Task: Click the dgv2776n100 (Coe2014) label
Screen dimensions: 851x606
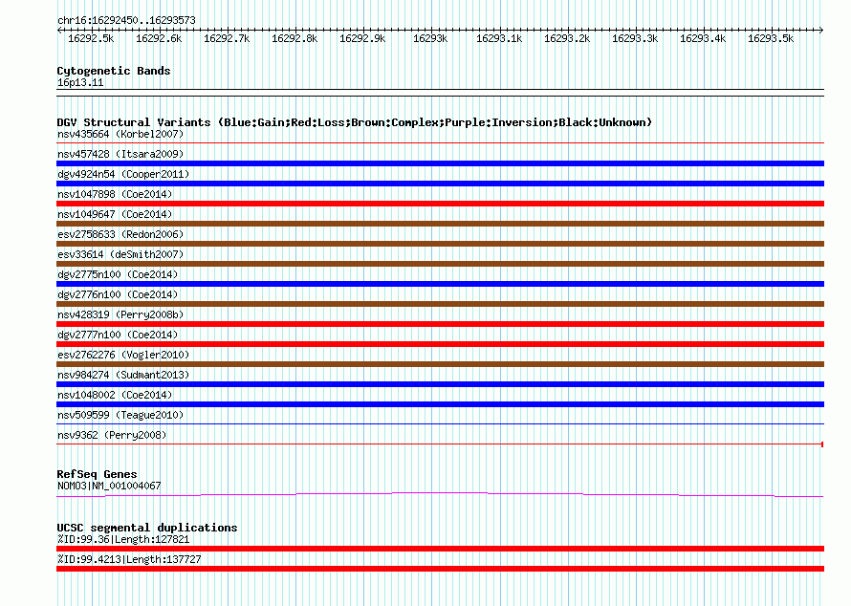Action: pos(118,294)
